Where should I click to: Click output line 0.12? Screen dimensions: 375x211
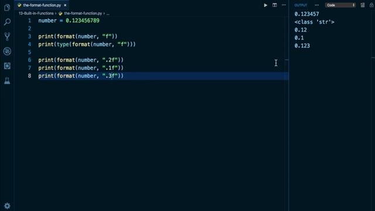click(x=301, y=30)
